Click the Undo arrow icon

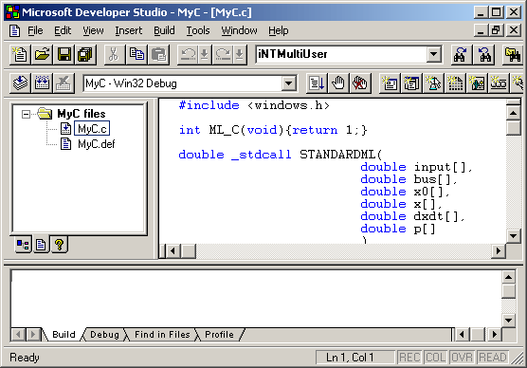[x=188, y=54]
